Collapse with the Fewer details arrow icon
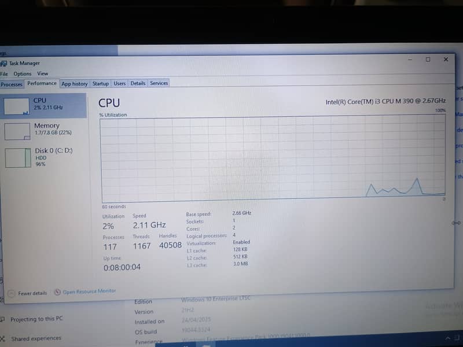The image size is (463, 347). coord(11,294)
